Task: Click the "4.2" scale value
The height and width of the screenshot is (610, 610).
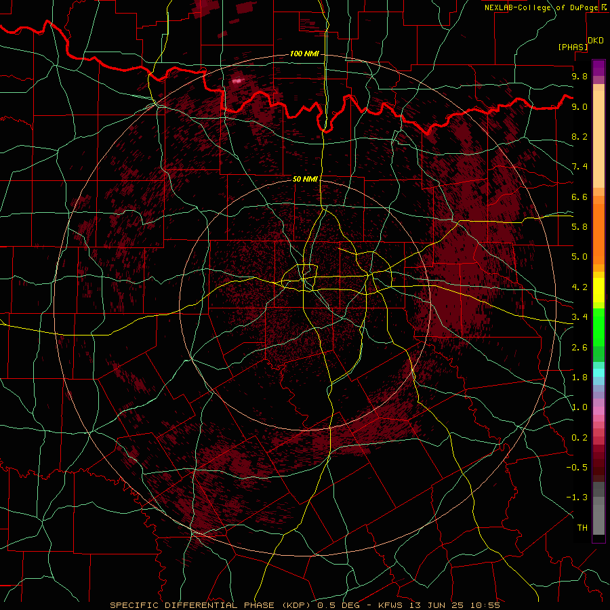Action: tap(579, 287)
